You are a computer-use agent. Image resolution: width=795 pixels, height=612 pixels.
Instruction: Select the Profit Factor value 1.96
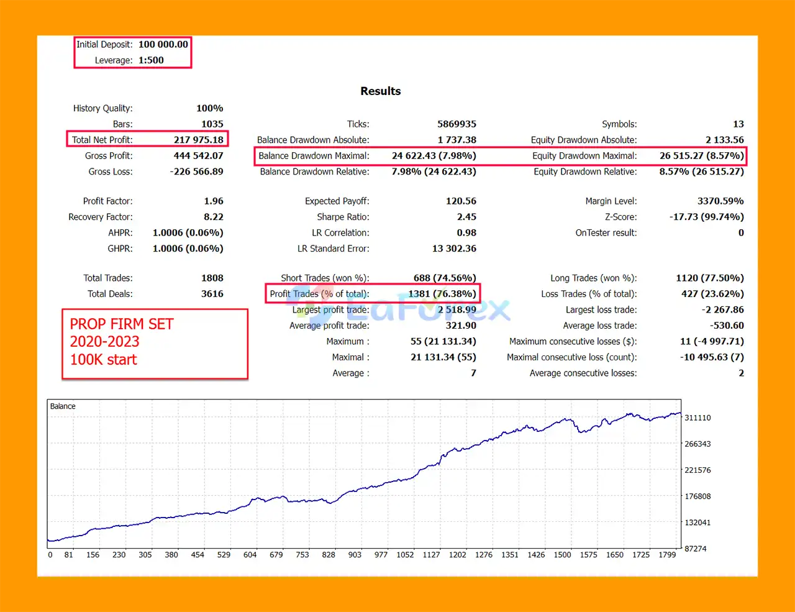point(213,201)
